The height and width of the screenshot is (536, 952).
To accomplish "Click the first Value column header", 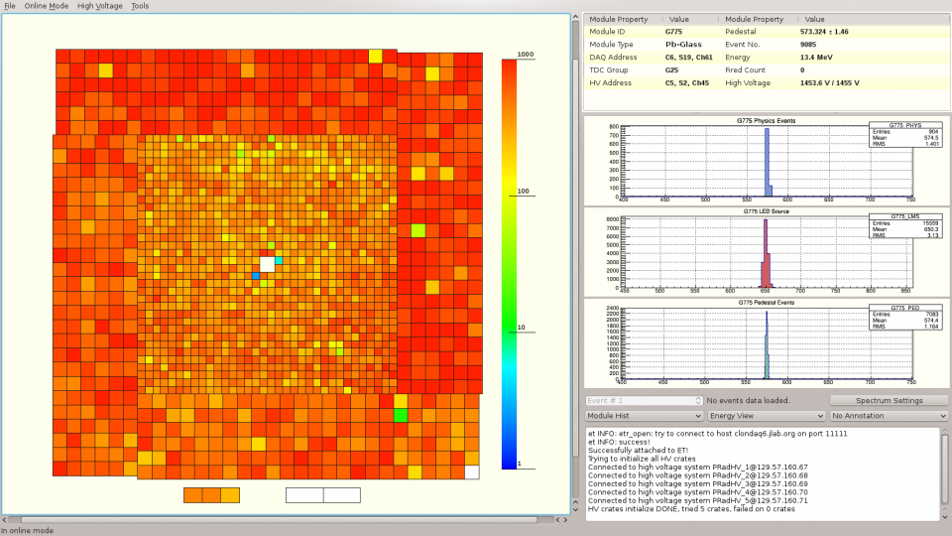I will 678,19.
